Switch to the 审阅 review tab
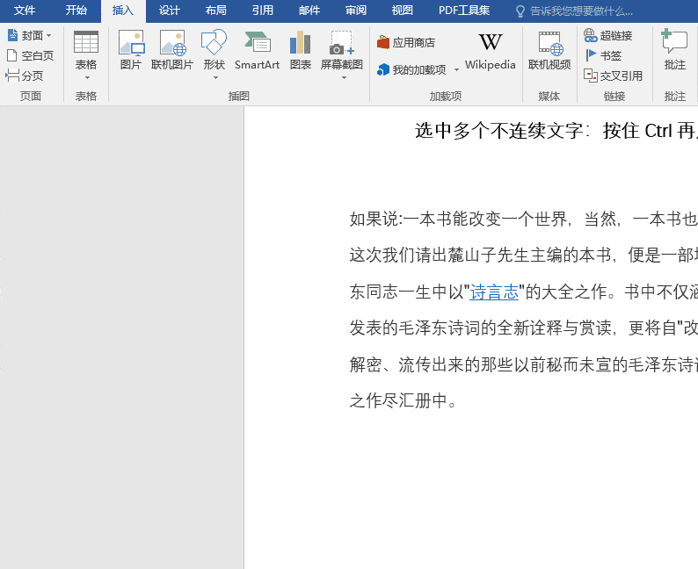The image size is (698, 569). (x=356, y=11)
